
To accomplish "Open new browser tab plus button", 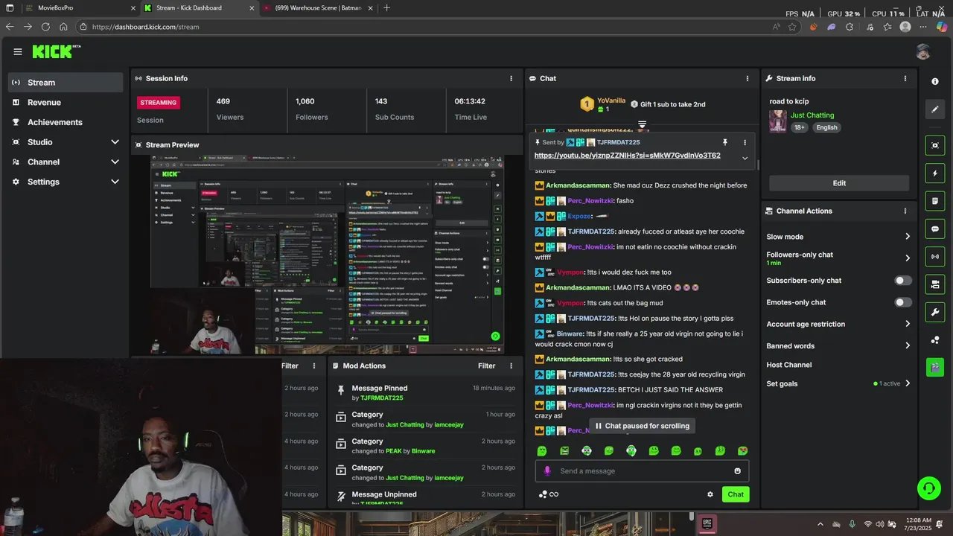I will pos(386,8).
